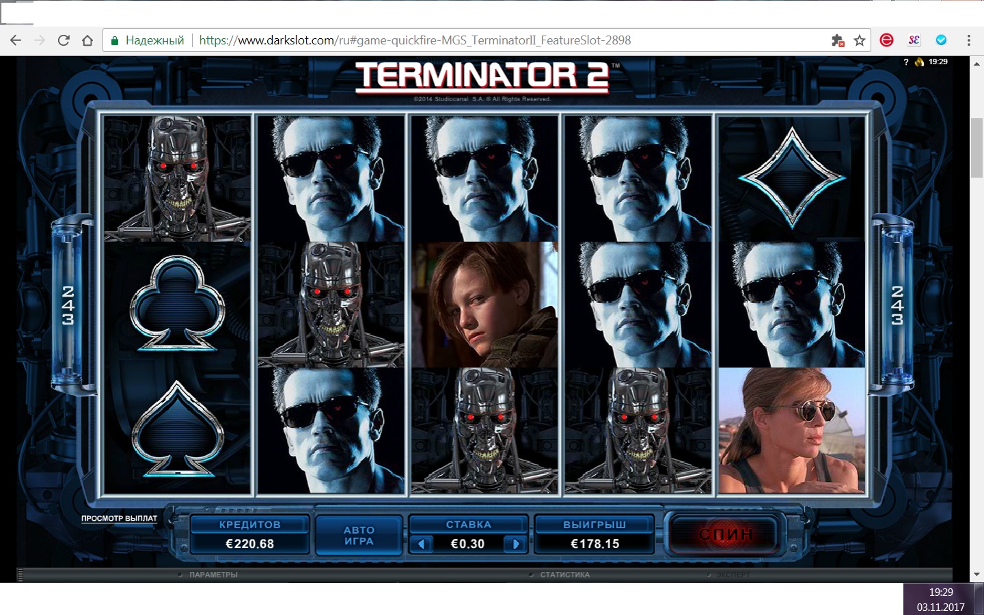The image size is (984, 615).
Task: Bookmark this page with the star icon
Action: [x=860, y=40]
